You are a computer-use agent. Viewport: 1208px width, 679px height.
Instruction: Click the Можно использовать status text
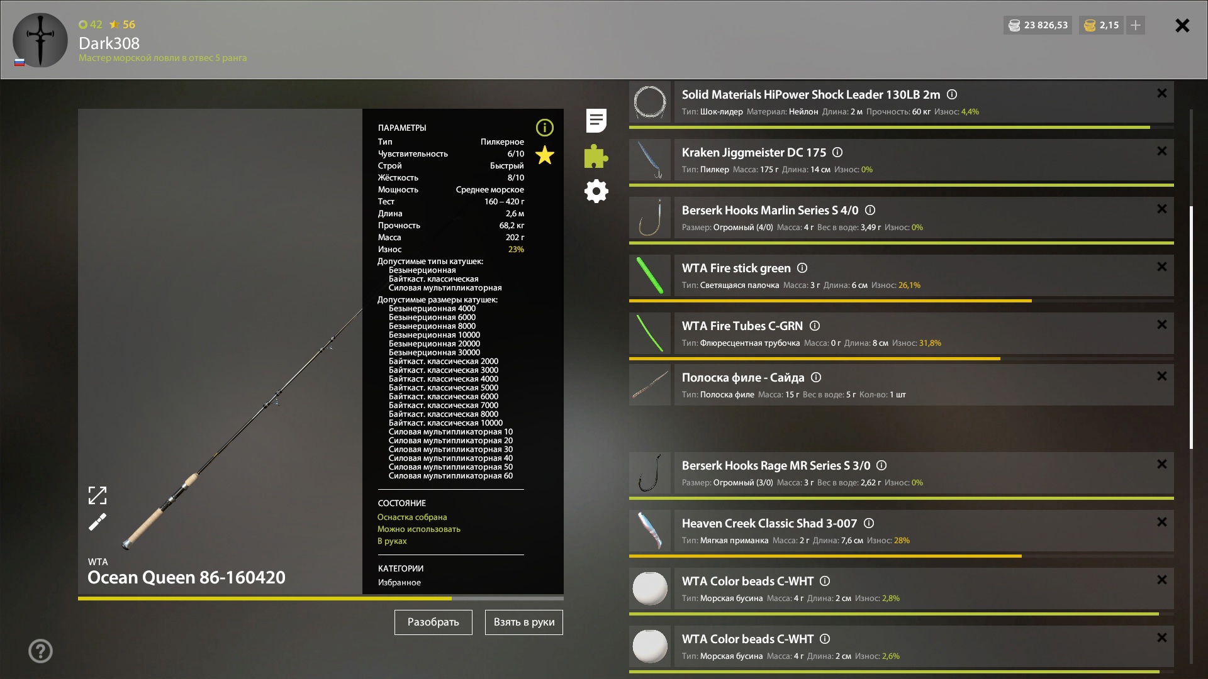(419, 529)
